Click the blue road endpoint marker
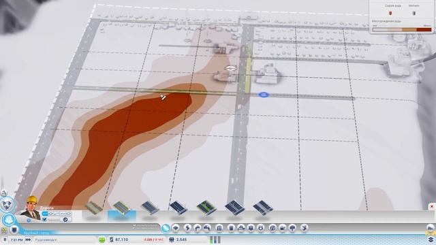This screenshot has height=245, width=436. 264,95
